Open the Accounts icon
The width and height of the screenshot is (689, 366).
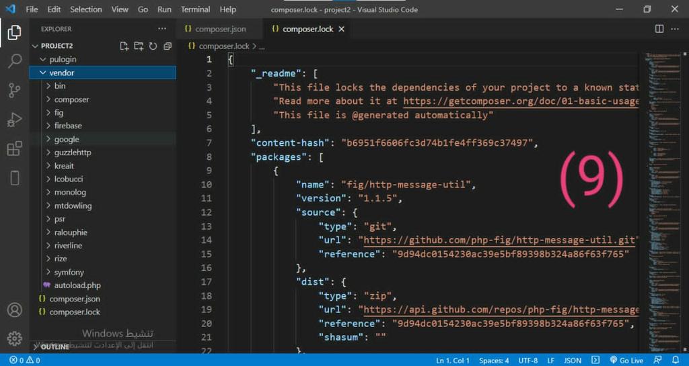(14, 310)
